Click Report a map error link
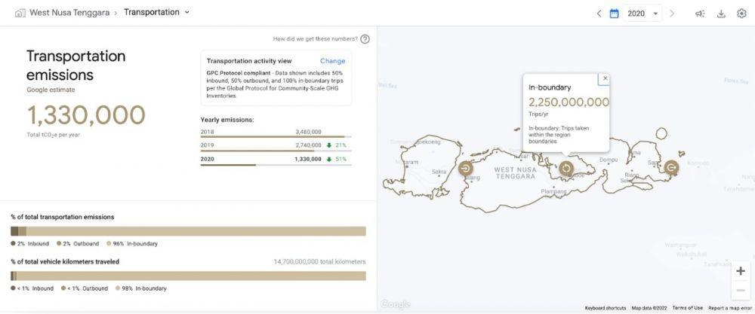This screenshot has height=314, width=755. (x=730, y=308)
